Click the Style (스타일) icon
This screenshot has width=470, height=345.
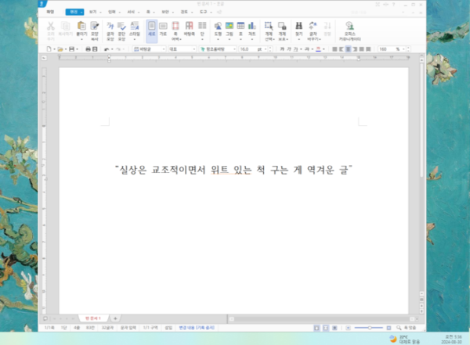pos(135,26)
